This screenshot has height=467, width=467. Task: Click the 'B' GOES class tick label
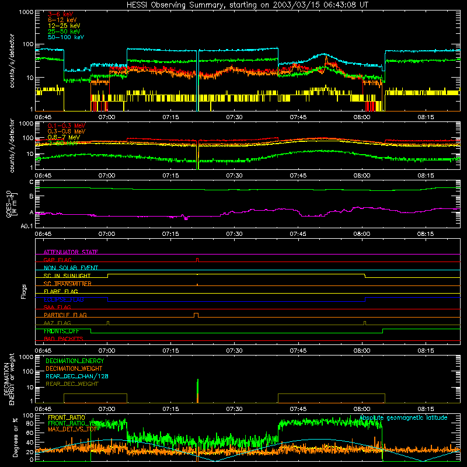click(x=32, y=197)
